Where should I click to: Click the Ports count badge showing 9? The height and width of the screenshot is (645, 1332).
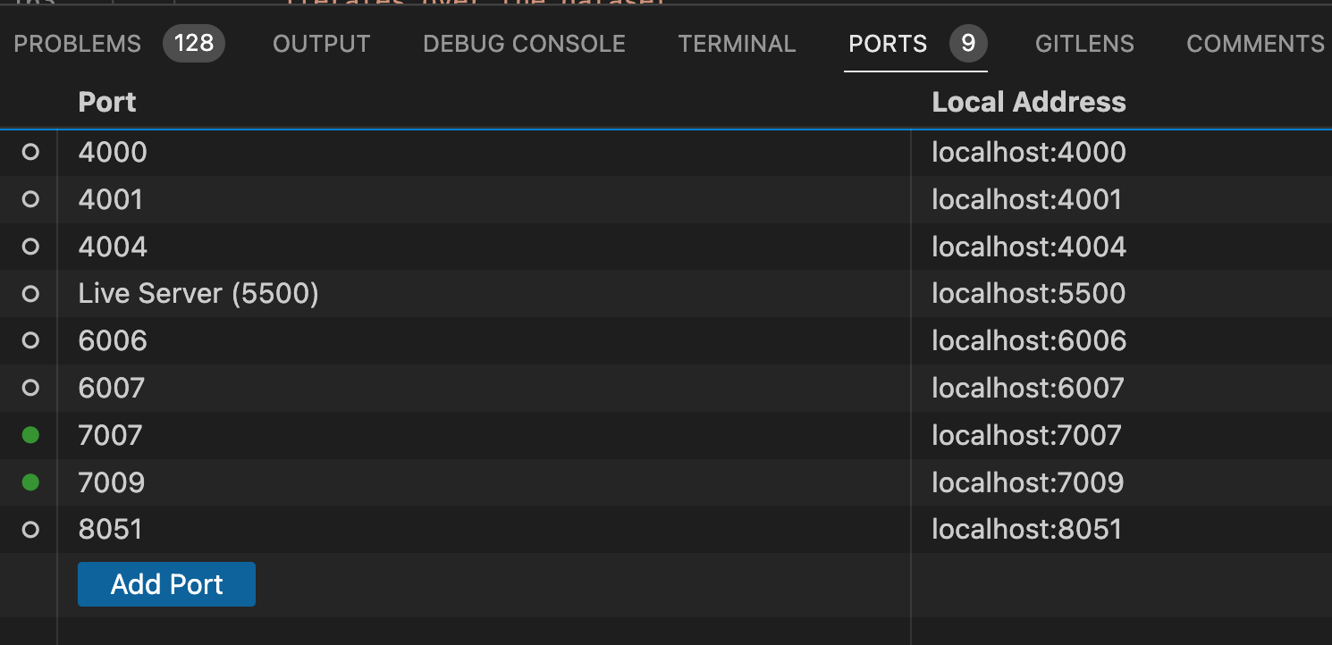click(970, 43)
